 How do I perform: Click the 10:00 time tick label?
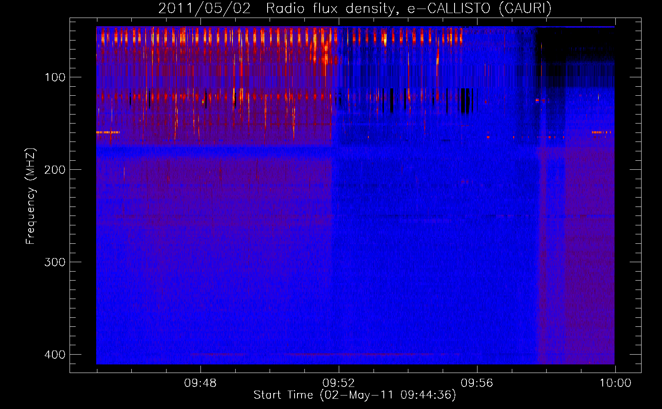click(615, 383)
